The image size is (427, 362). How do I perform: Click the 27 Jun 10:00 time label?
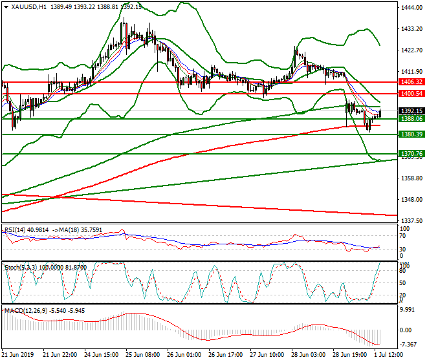click(x=267, y=355)
